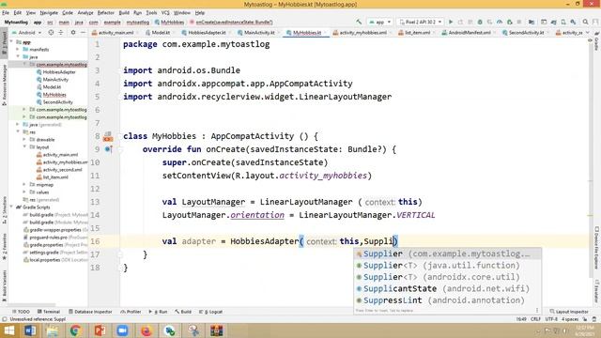Open the profiler gauge icon in toolbar
This screenshot has height=338, width=601.
pyautogui.click(x=500, y=23)
